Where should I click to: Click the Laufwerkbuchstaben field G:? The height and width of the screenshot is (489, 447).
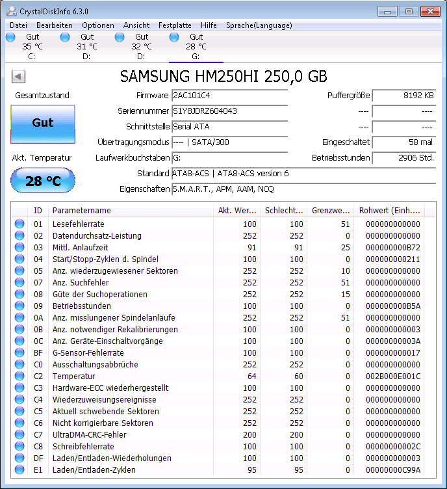pos(229,158)
